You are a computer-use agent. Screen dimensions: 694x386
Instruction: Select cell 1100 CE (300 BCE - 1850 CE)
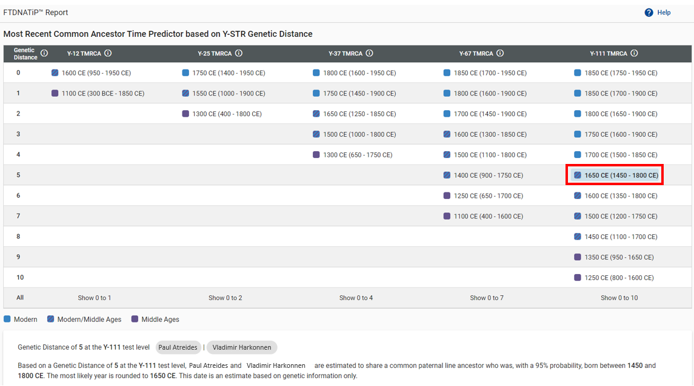coord(98,94)
